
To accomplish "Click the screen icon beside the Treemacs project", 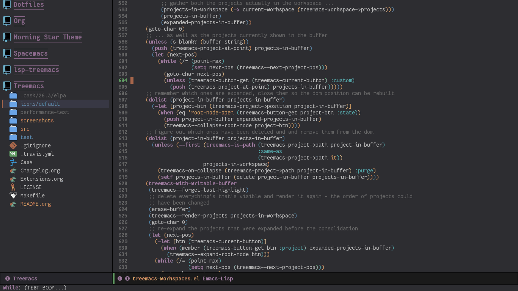I will 6,86.
